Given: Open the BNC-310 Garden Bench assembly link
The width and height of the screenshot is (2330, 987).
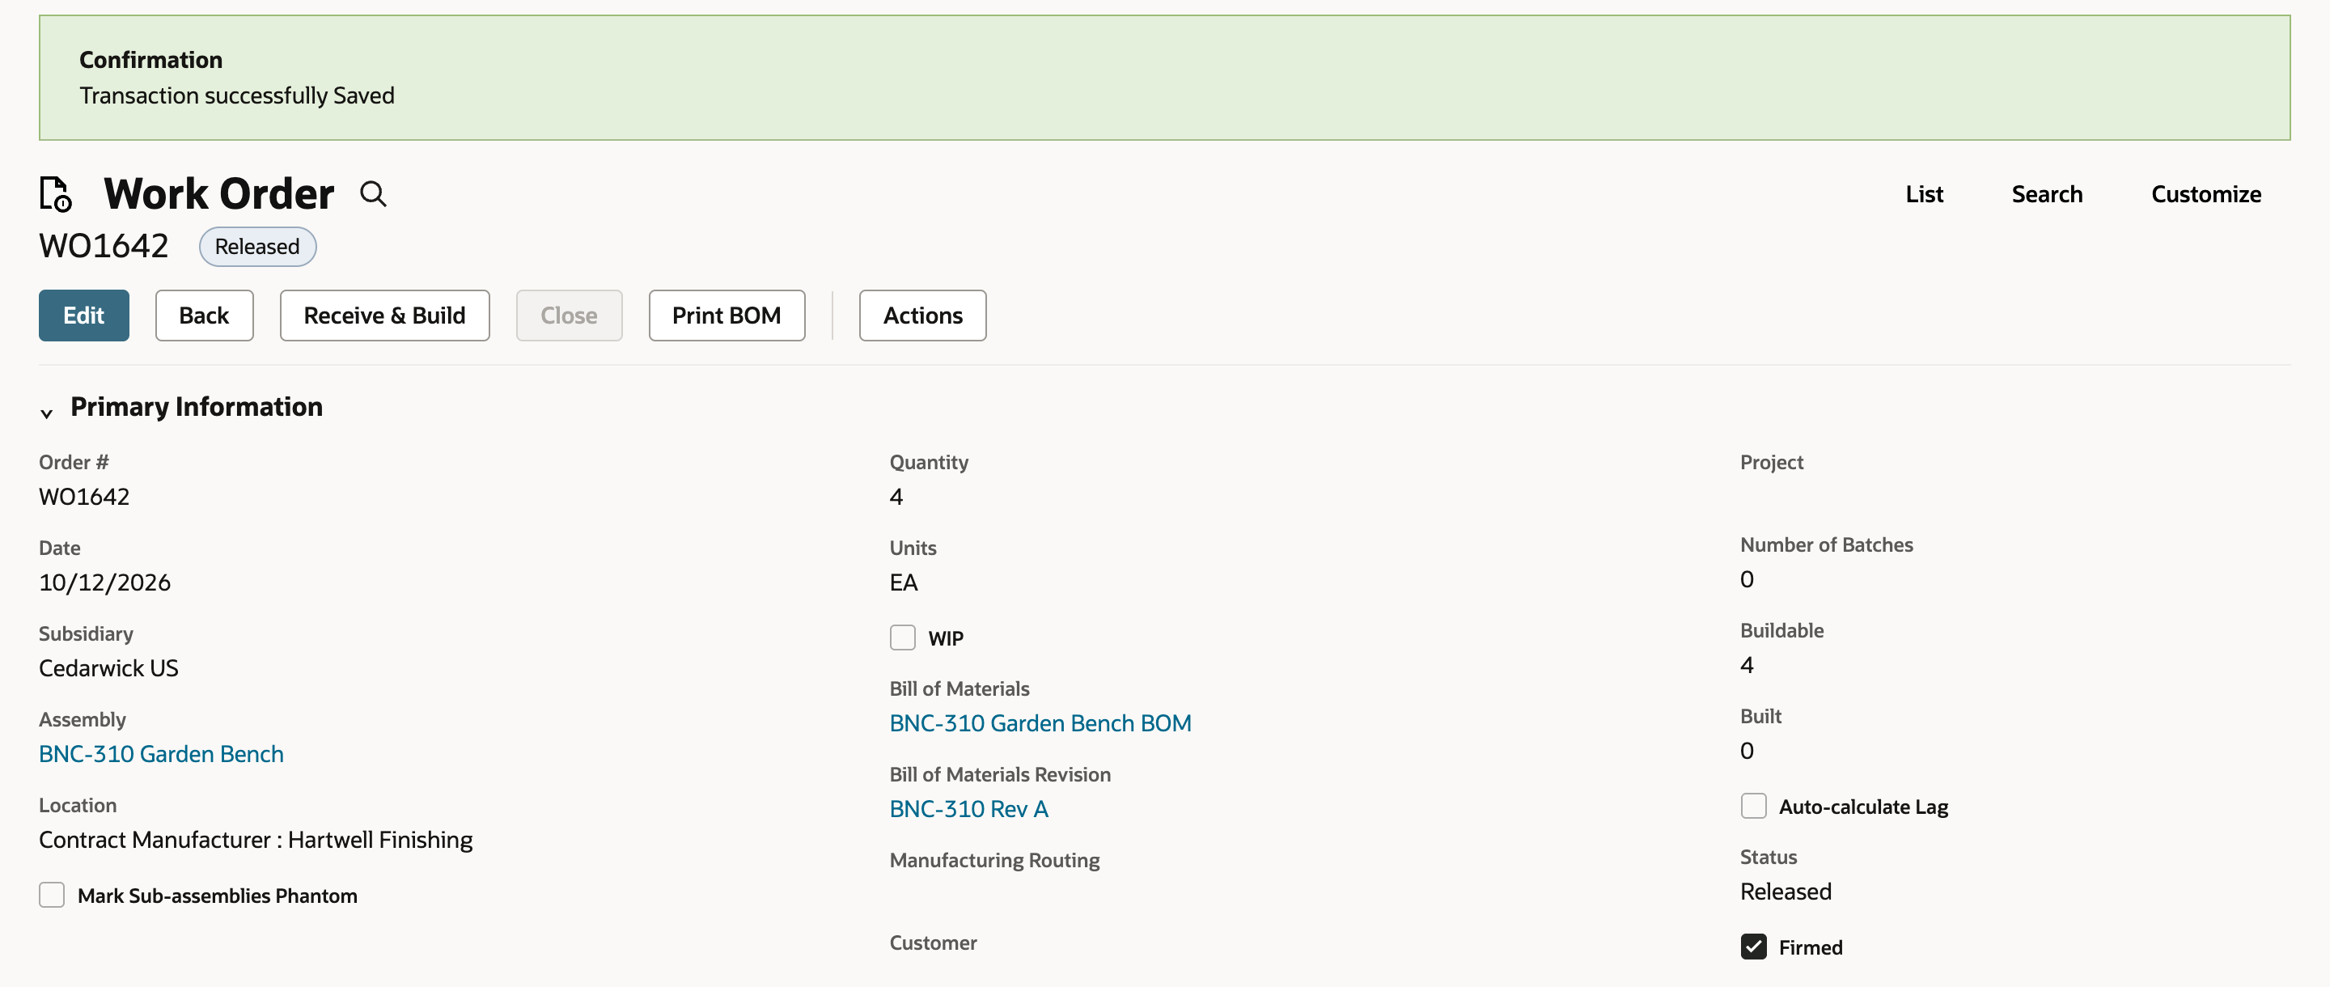Looking at the screenshot, I should point(161,753).
